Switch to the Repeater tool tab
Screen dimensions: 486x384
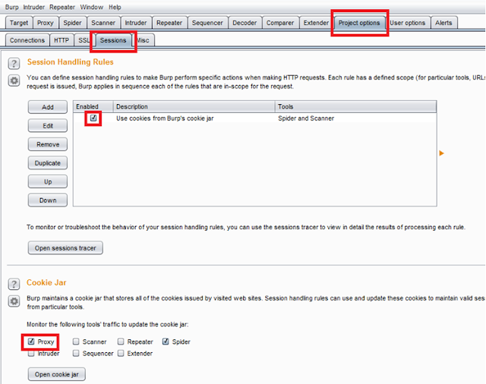(x=169, y=23)
